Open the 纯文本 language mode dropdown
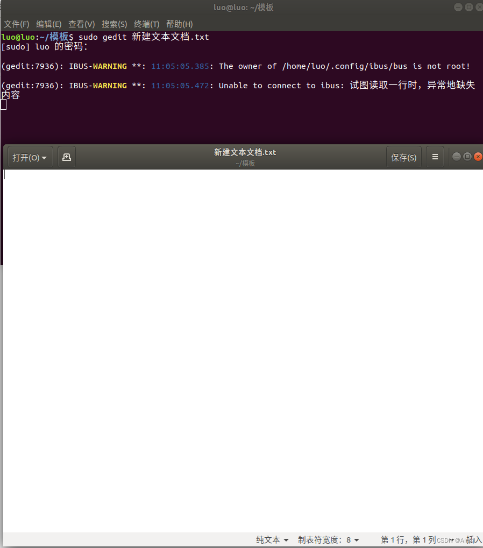This screenshot has width=483, height=548. [x=271, y=539]
